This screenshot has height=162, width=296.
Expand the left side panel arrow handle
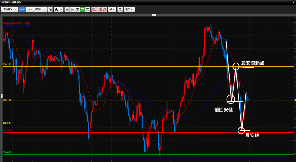click(x=1, y=95)
